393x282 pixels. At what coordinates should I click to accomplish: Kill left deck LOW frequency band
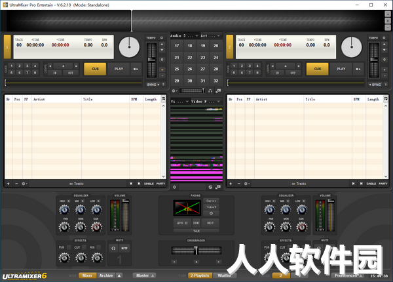click(98, 201)
